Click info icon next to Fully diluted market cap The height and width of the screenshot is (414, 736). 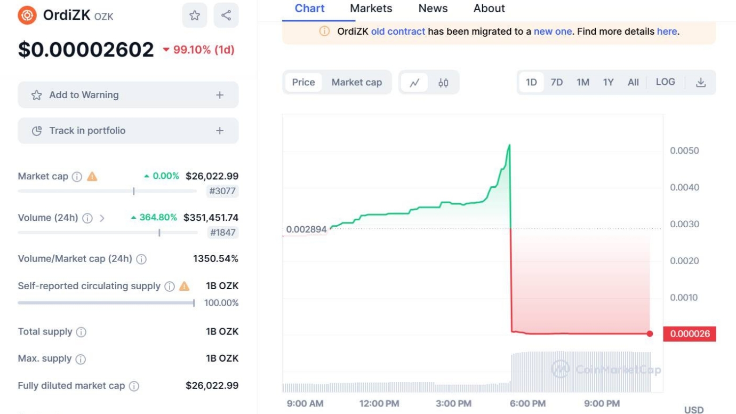[x=134, y=386]
